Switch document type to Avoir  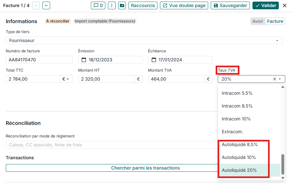[x=258, y=21]
